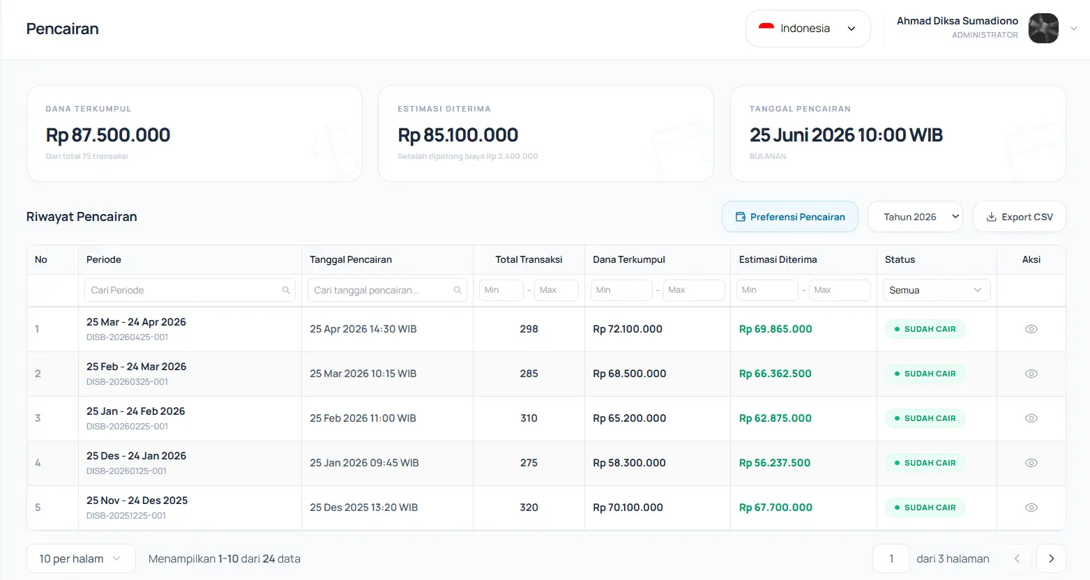Go to the next page of results
The width and height of the screenshot is (1090, 580).
click(1051, 558)
